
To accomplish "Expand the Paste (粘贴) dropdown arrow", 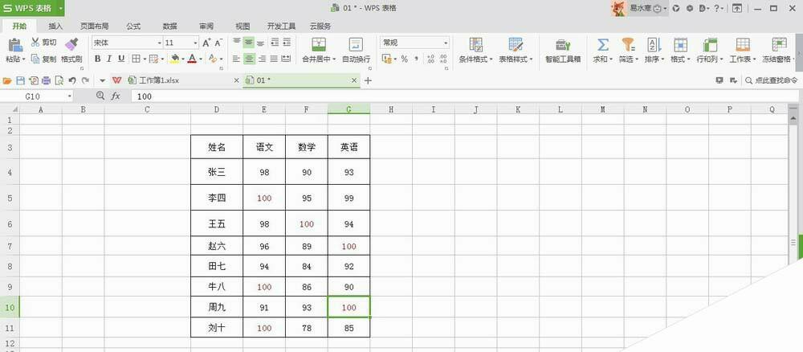I will 23,59.
